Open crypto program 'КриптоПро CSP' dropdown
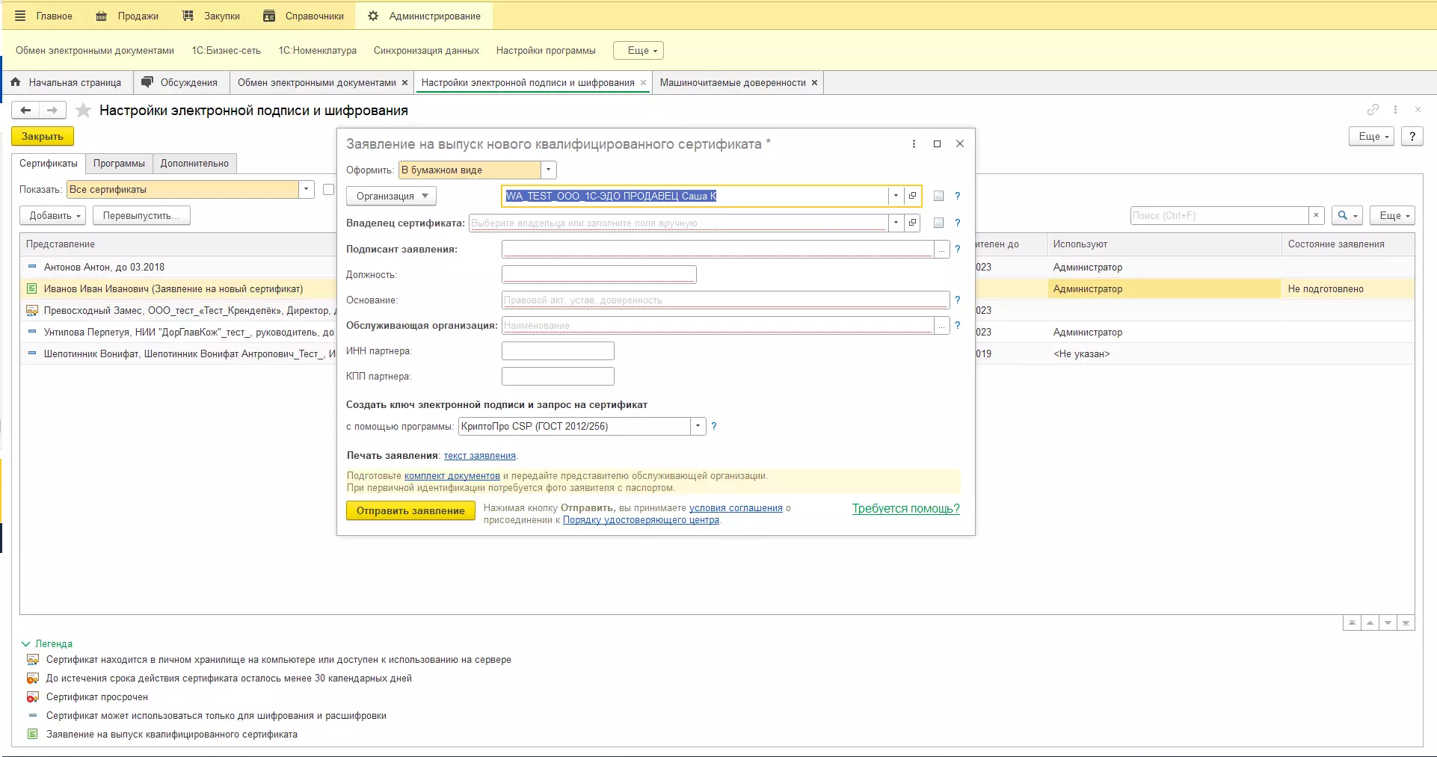 698,426
